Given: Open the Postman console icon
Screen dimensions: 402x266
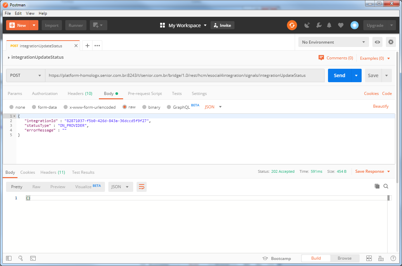Looking at the screenshot, I should [33, 258].
